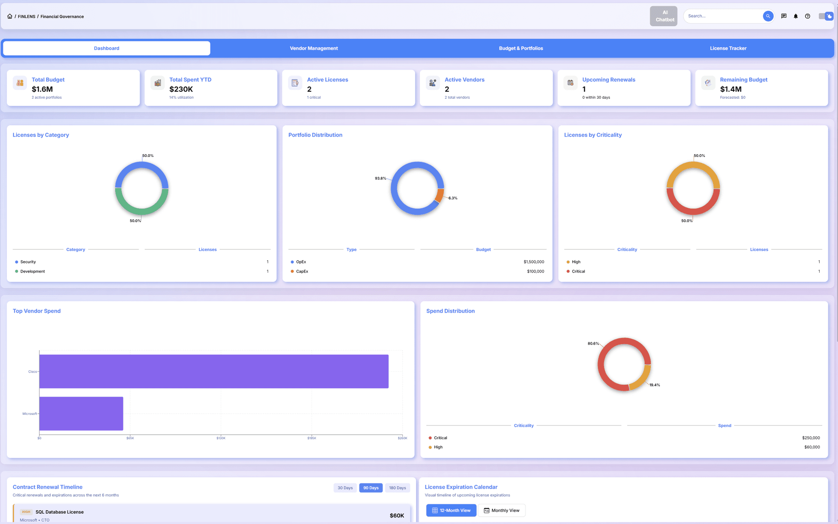The height and width of the screenshot is (524, 838).
Task: Switch calendar to Monthly View
Action: [x=502, y=510]
